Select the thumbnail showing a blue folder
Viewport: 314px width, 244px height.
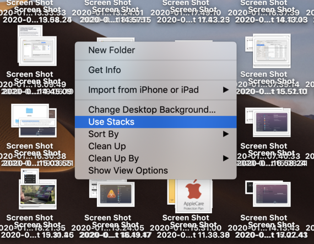(x=30, y=115)
